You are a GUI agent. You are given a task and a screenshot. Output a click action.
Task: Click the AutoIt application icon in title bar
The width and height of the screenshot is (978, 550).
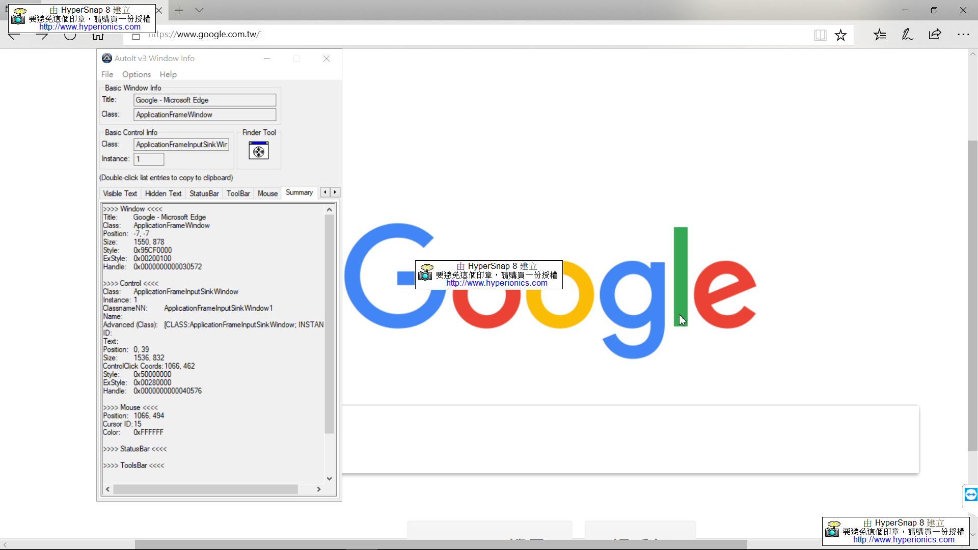point(107,59)
